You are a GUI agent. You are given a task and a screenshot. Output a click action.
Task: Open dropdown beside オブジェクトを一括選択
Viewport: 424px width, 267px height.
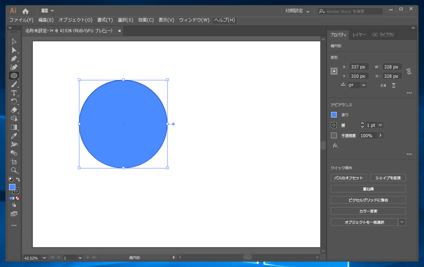[402, 222]
